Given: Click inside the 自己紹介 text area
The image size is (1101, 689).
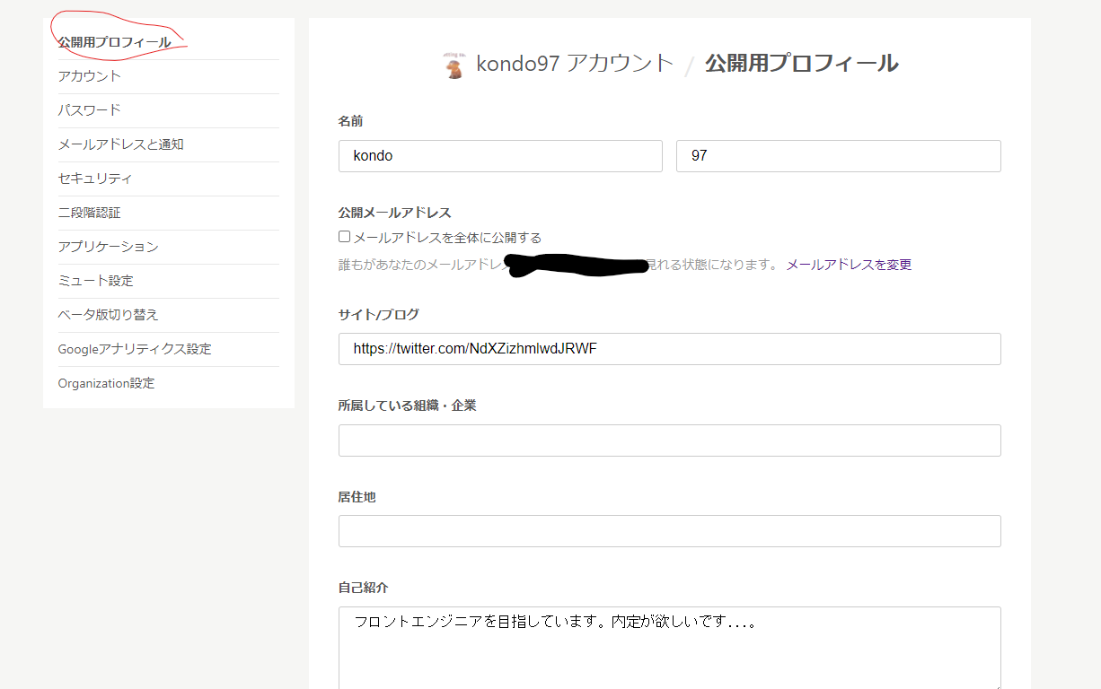Looking at the screenshot, I should 669,641.
